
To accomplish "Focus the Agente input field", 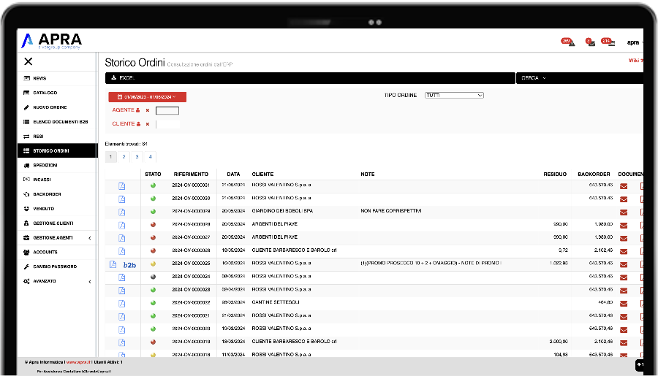I will (x=167, y=111).
